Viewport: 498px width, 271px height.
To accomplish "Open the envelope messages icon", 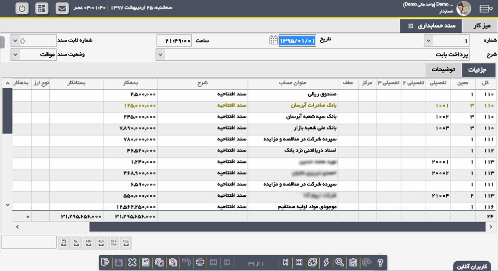I will [x=62, y=8].
